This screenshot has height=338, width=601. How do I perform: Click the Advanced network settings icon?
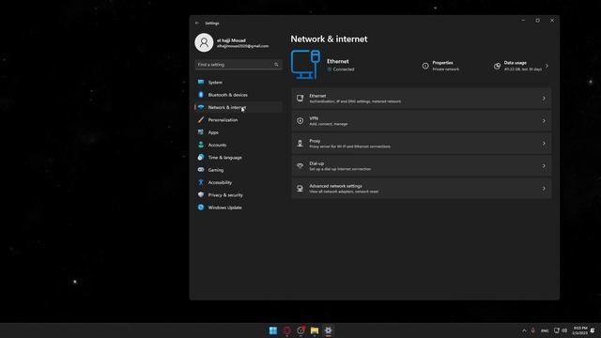[300, 189]
